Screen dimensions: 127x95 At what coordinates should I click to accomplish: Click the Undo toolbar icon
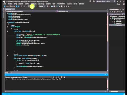coord(21,6)
